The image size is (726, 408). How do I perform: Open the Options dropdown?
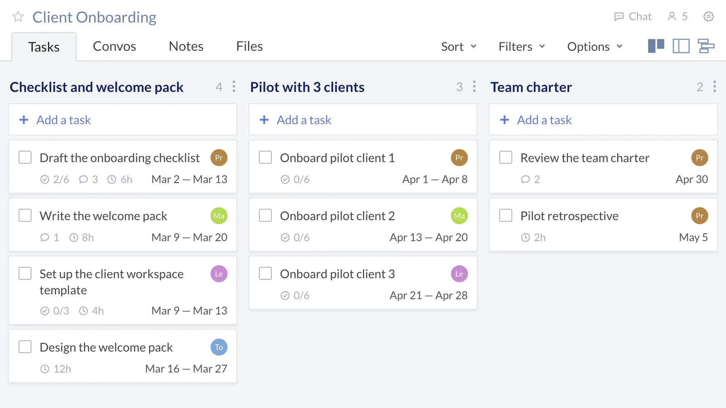click(x=595, y=47)
